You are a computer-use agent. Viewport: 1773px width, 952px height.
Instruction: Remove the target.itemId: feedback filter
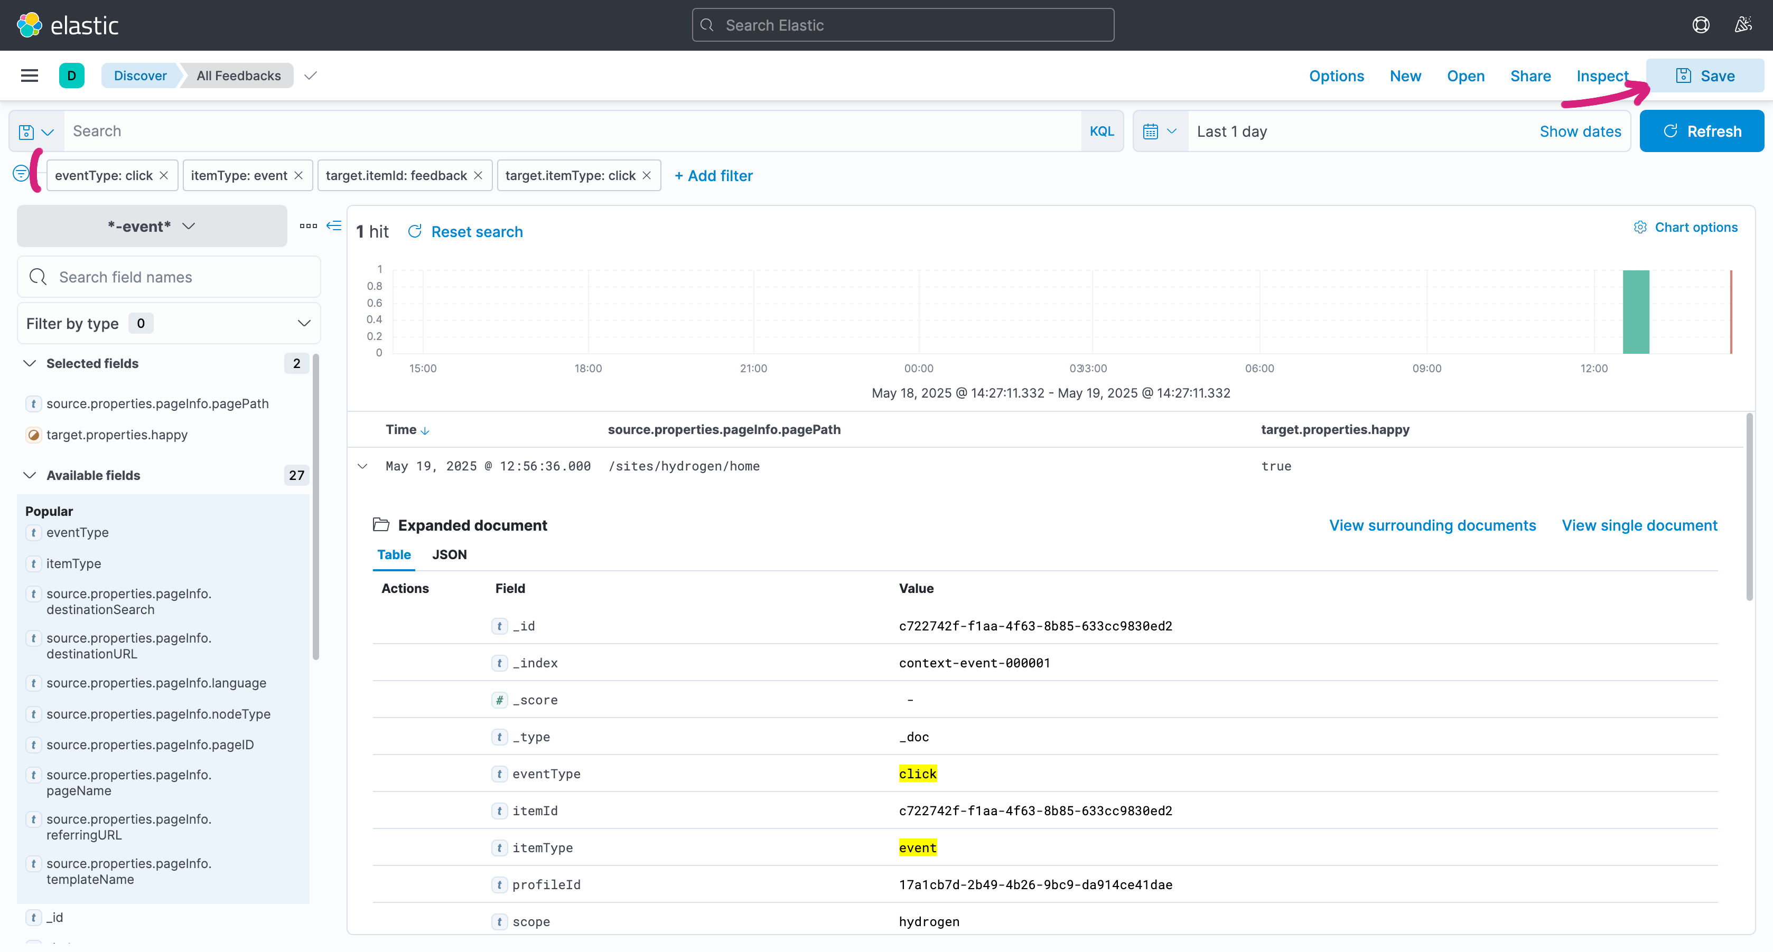478,175
